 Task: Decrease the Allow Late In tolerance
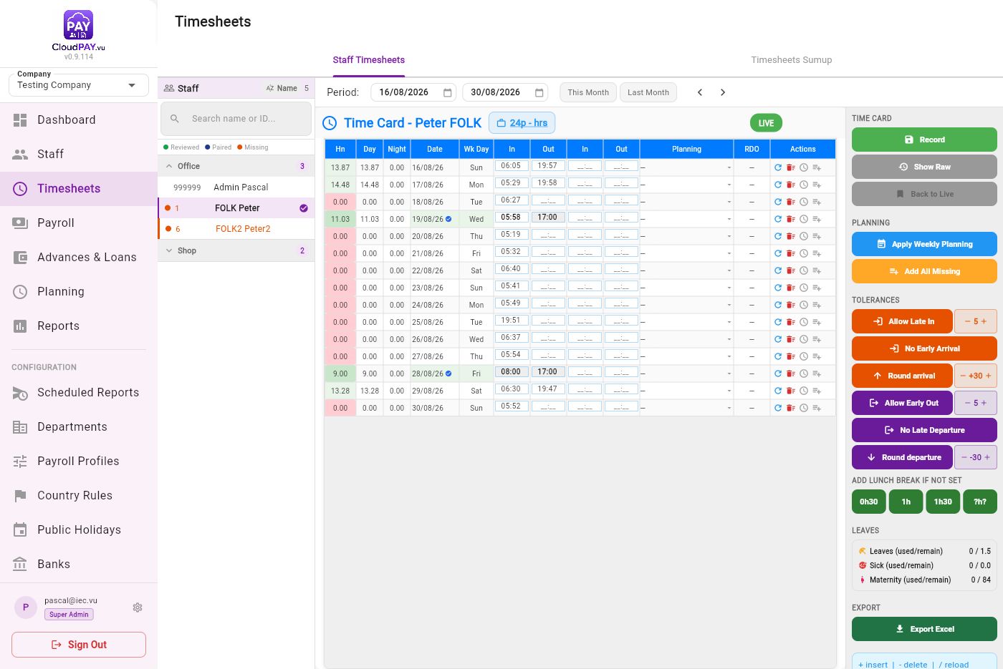pyautogui.click(x=967, y=321)
